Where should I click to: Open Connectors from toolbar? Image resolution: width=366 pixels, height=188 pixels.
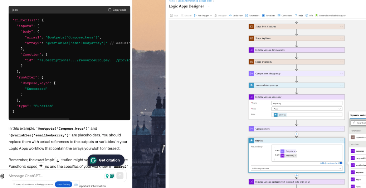(x=285, y=16)
